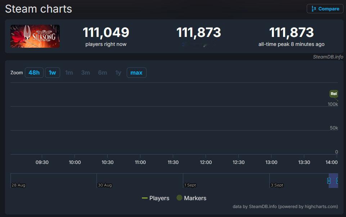The width and height of the screenshot is (346, 217).
Task: Click the 12:00 time axis label
Action: (x=206, y=162)
